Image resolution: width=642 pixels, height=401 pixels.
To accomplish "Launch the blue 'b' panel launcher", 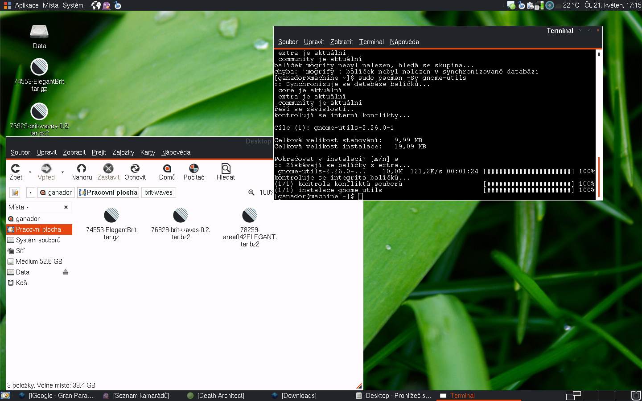I will point(118,5).
